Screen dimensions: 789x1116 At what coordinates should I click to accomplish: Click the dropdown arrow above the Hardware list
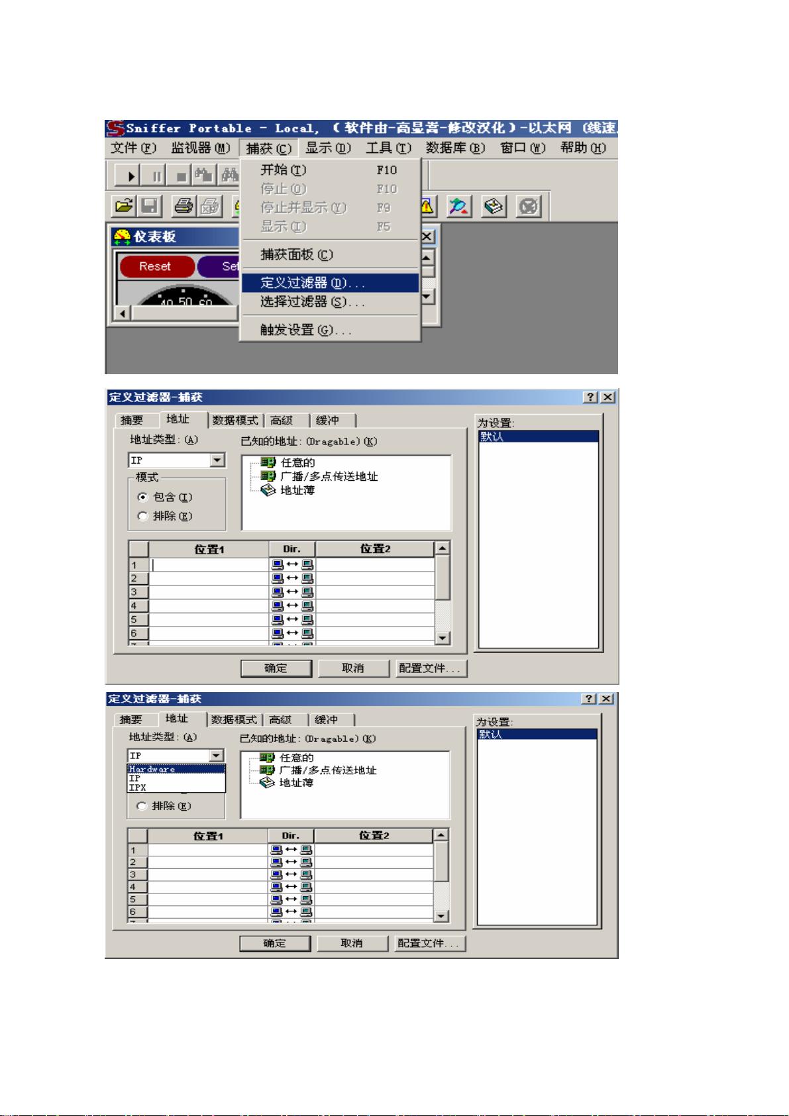(x=216, y=755)
